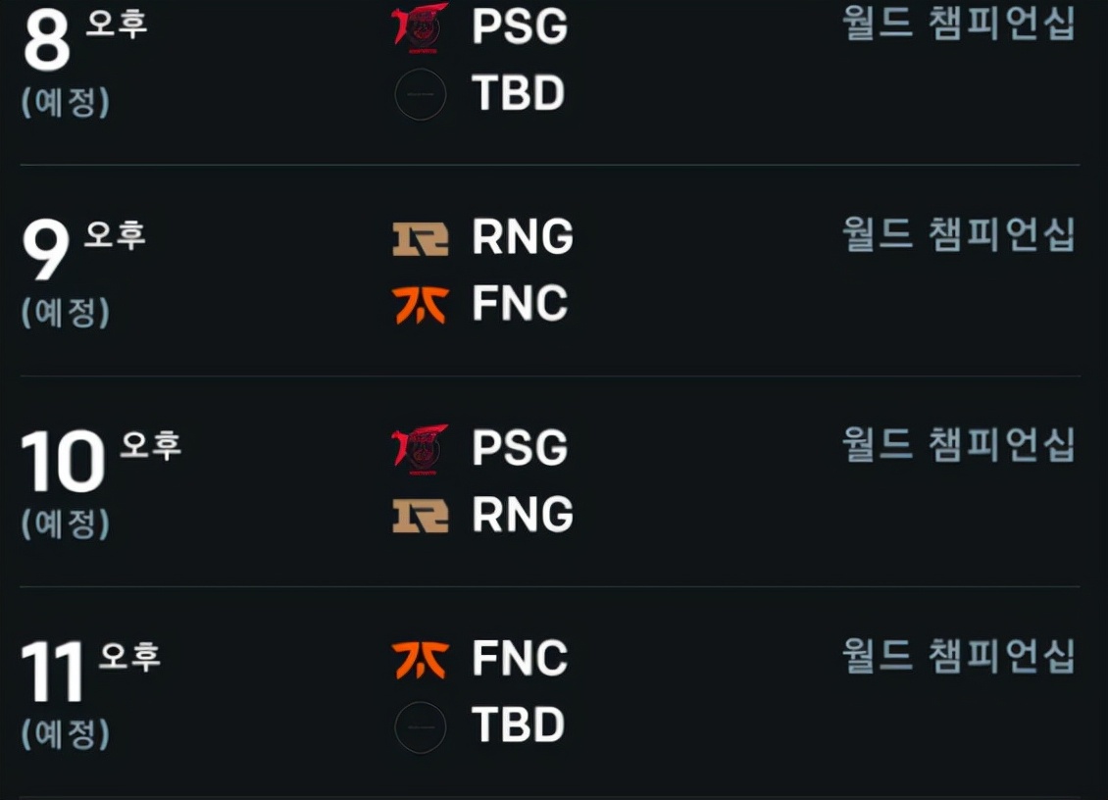Select the RNG team name in the 9 PM match
The image size is (1108, 800).
[523, 238]
